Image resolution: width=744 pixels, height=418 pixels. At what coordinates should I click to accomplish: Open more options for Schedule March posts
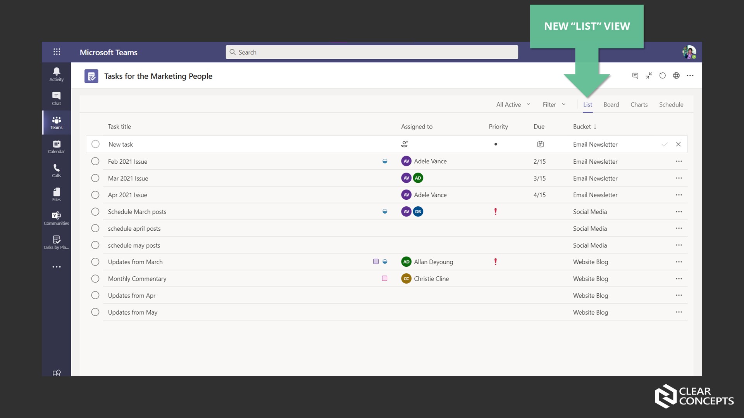[x=679, y=211]
